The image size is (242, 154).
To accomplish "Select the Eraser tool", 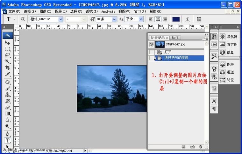I will click(x=7, y=107).
